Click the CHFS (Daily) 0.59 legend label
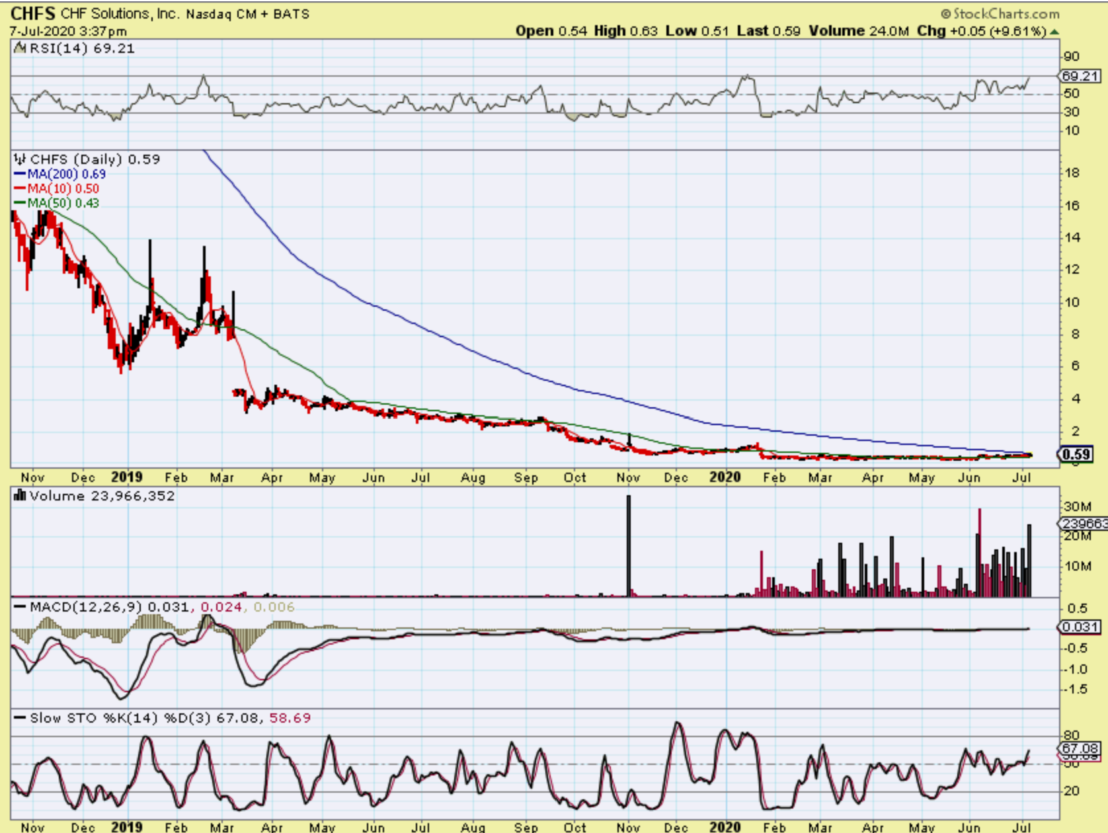Viewport: 1108px width, 833px height. point(95,159)
